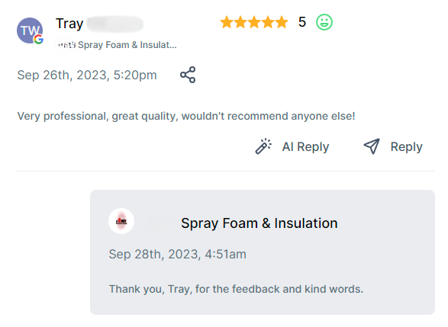Open reviewer name Tray
448x327 pixels.
69,24
